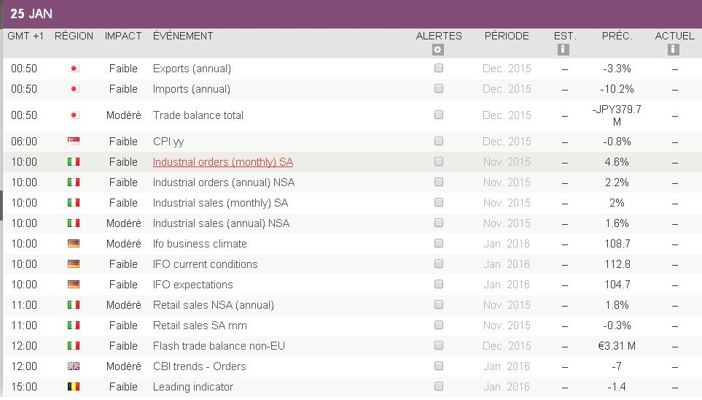This screenshot has height=400, width=702.
Task: Open the alerts settings gear icon
Action: coord(437,50)
